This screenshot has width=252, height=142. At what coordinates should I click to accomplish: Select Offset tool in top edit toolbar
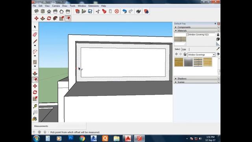(x=68, y=19)
